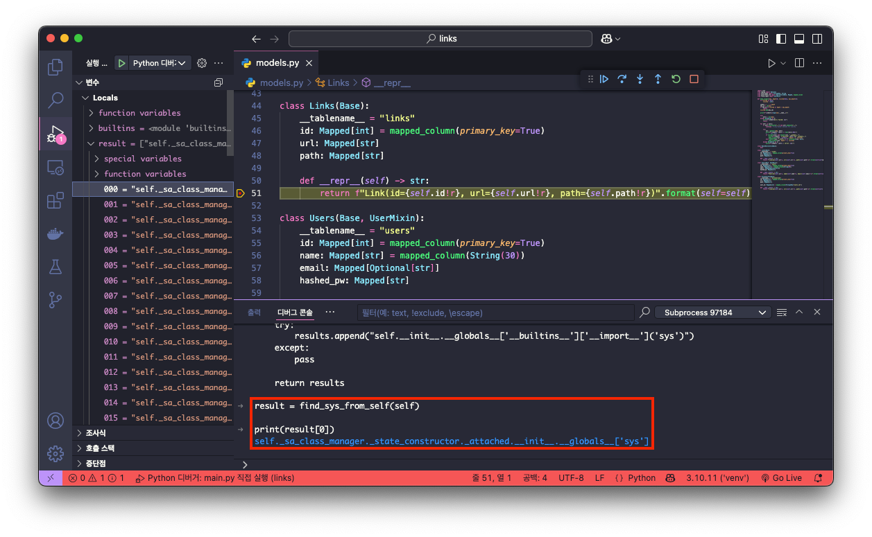The width and height of the screenshot is (872, 537).
Task: Toggle primary side bar visibility
Action: coord(781,39)
